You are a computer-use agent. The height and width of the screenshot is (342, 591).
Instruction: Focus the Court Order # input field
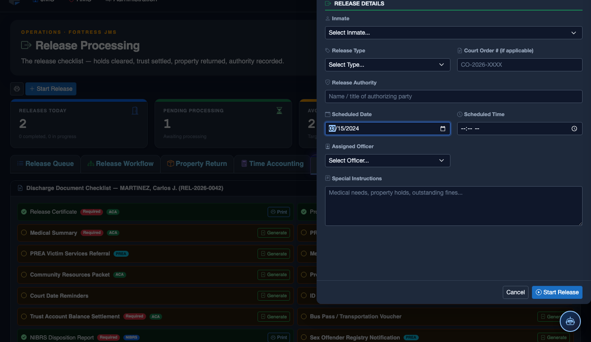[x=520, y=65]
